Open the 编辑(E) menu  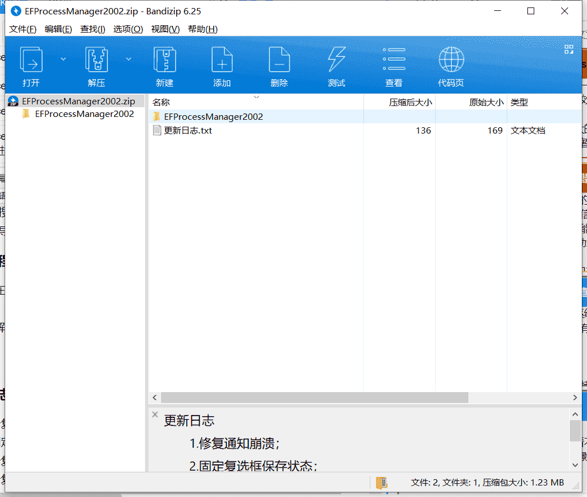tap(58, 29)
